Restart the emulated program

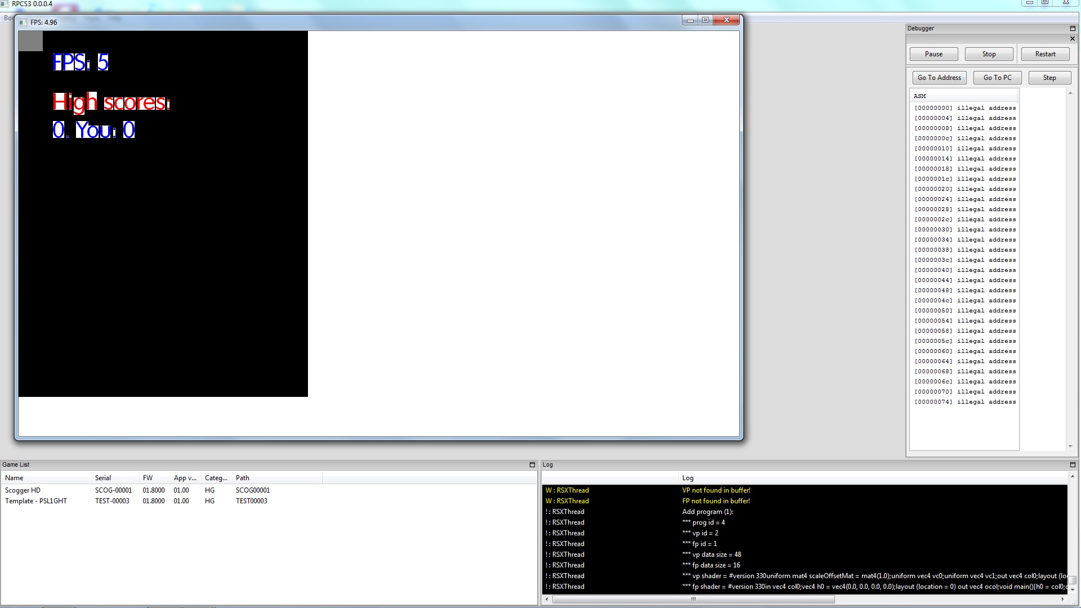tap(1045, 54)
